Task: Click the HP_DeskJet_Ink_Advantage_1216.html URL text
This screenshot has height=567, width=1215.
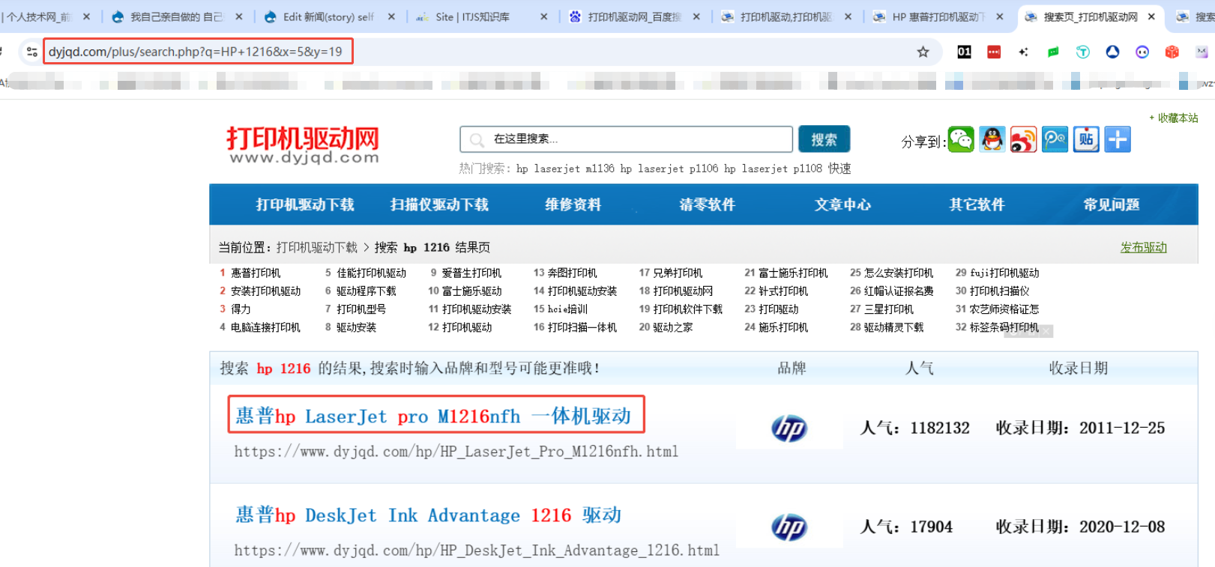Action: (477, 551)
